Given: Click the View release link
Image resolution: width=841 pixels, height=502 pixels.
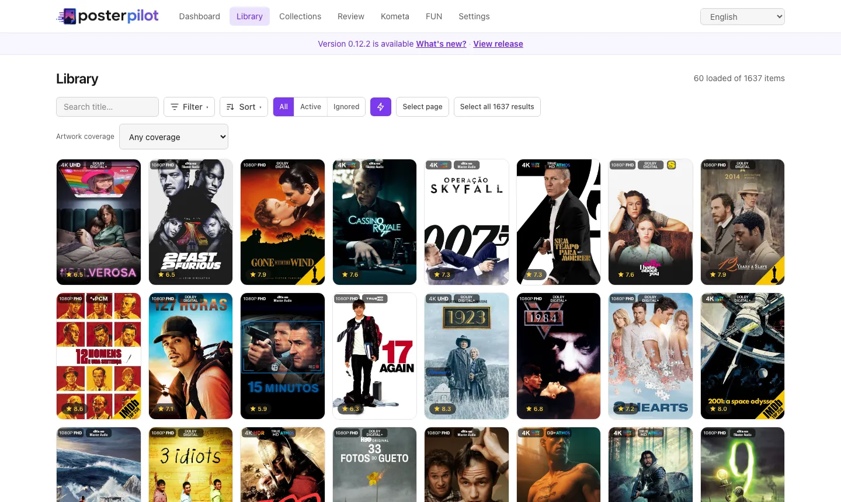Looking at the screenshot, I should coord(498,44).
